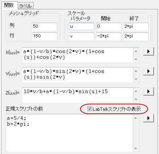159x154 pixels.
Task: Open the arrow menu beside Z(u,v)
Action: click(x=149, y=92)
